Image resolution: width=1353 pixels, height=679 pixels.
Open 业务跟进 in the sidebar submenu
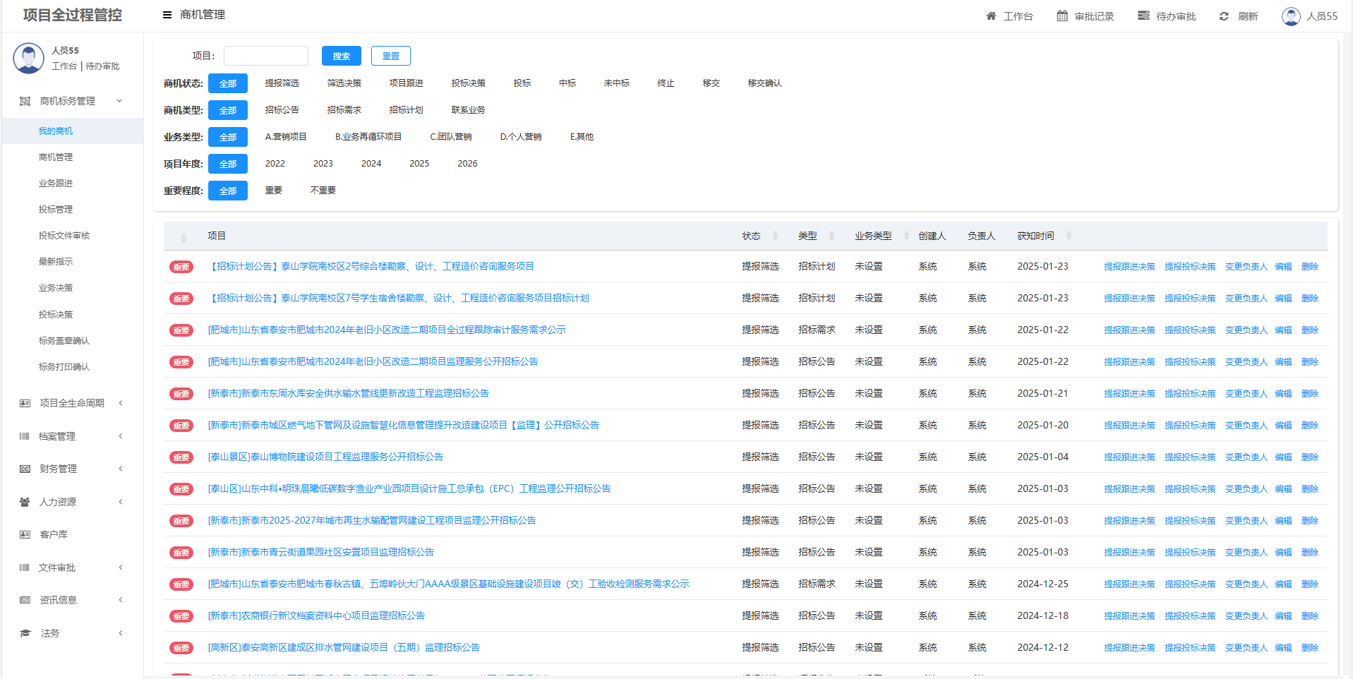click(56, 184)
